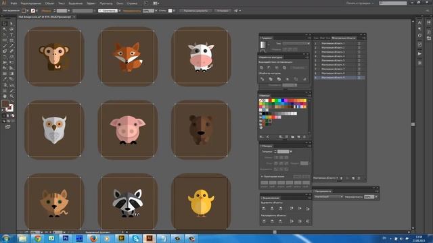Viewport: 433px width, 243px height.
Task: Distribute objects by top edges
Action: (264, 221)
